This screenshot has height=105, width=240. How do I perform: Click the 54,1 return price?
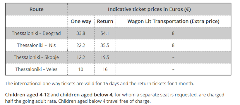[x=105, y=33]
